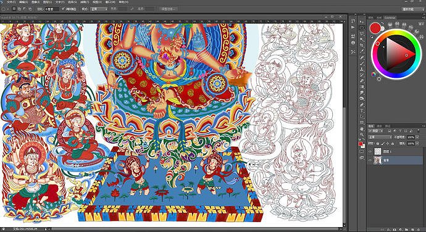Click the toolbar foreground color swatch

[361, 143]
